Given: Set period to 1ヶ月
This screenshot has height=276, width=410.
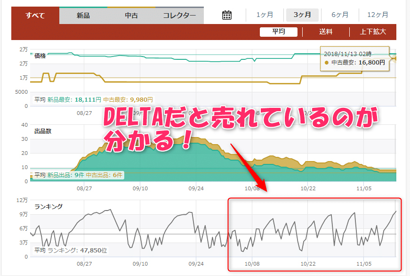Looking at the screenshot, I should point(265,15).
